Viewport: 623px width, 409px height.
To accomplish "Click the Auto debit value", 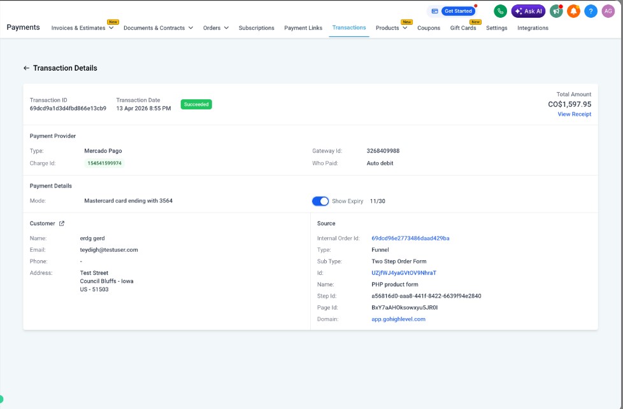I will (380, 163).
